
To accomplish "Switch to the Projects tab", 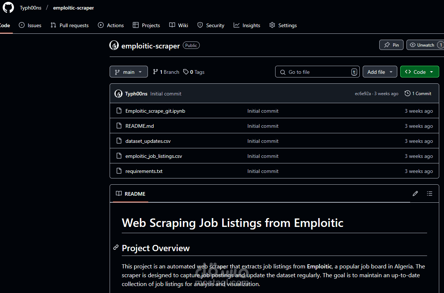I will 146,25.
